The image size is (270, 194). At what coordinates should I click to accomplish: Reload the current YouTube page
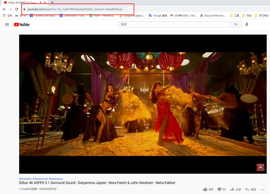click(x=17, y=9)
